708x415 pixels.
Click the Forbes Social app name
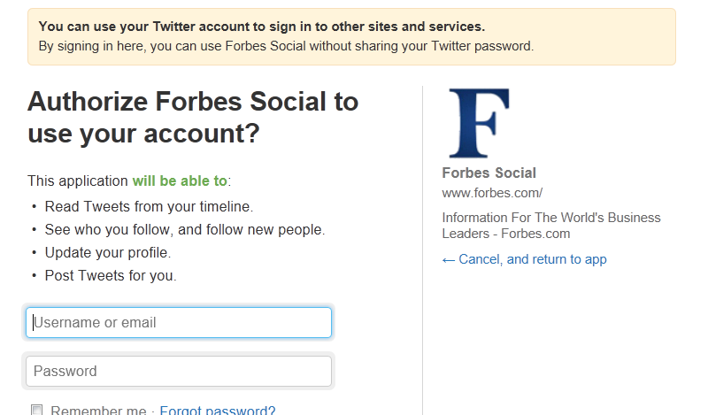[x=489, y=173]
